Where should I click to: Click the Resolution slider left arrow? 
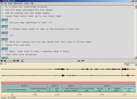pos(127,65)
